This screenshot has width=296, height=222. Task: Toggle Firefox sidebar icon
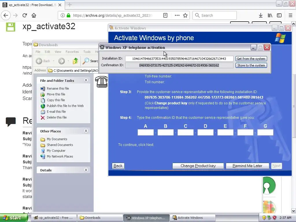pos(279,15)
